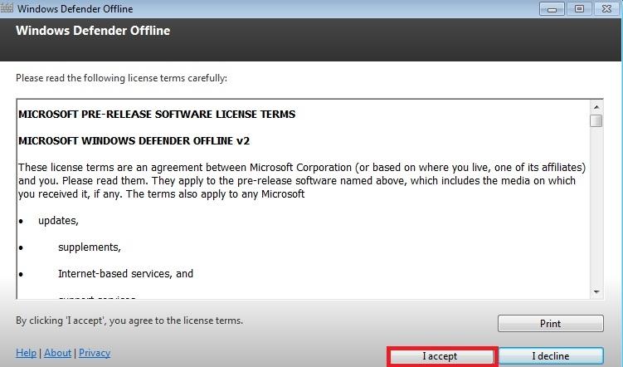
Task: Click the text "By clicking 'I accept'" notice
Action: pyautogui.click(x=129, y=321)
